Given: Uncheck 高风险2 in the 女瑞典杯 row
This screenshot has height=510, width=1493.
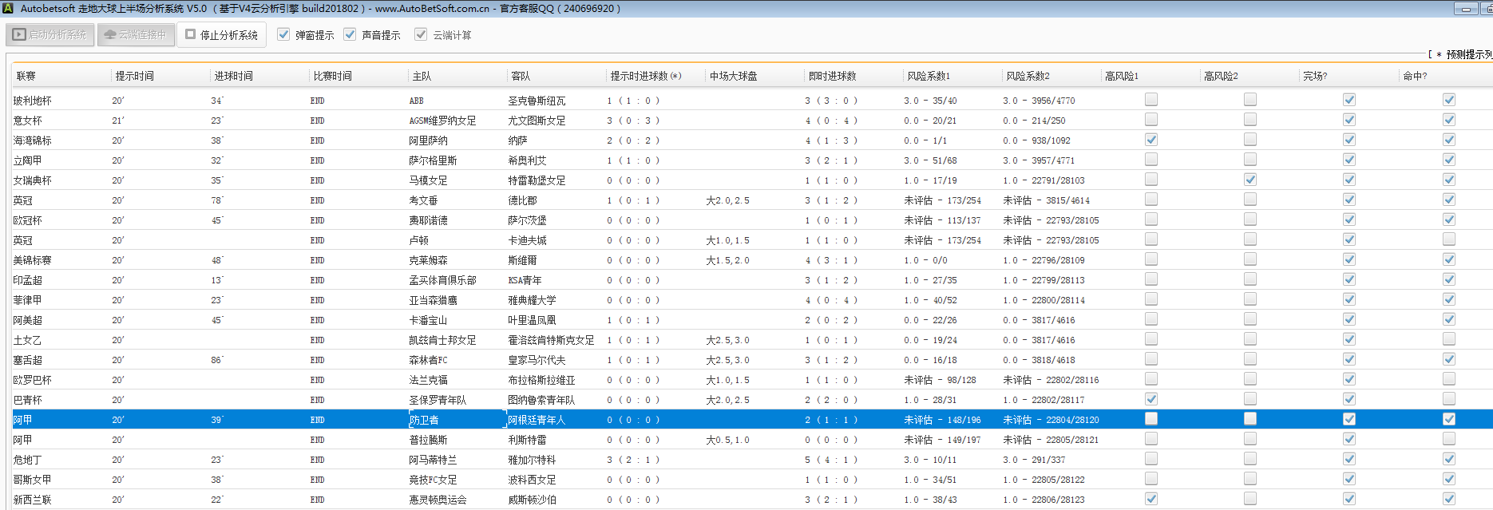Looking at the screenshot, I should click(1249, 180).
